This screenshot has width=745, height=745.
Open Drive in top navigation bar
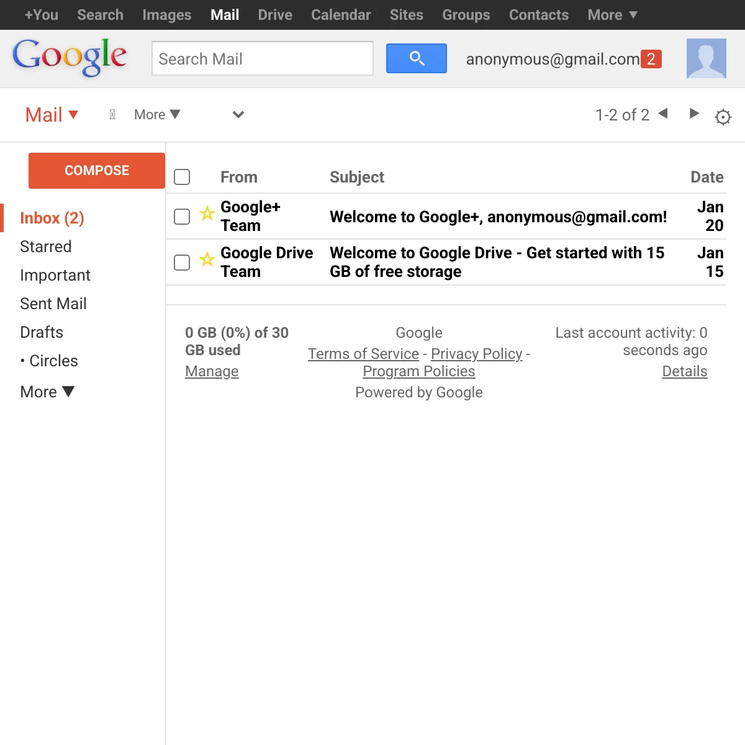275,15
